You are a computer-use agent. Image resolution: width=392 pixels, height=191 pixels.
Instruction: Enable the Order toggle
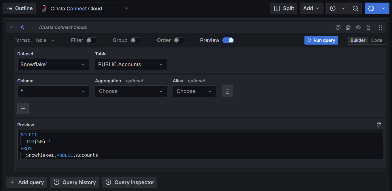coord(179,40)
